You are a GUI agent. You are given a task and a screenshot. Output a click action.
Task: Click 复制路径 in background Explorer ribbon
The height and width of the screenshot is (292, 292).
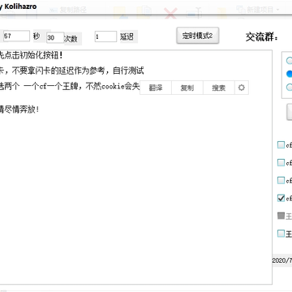tap(69, 10)
